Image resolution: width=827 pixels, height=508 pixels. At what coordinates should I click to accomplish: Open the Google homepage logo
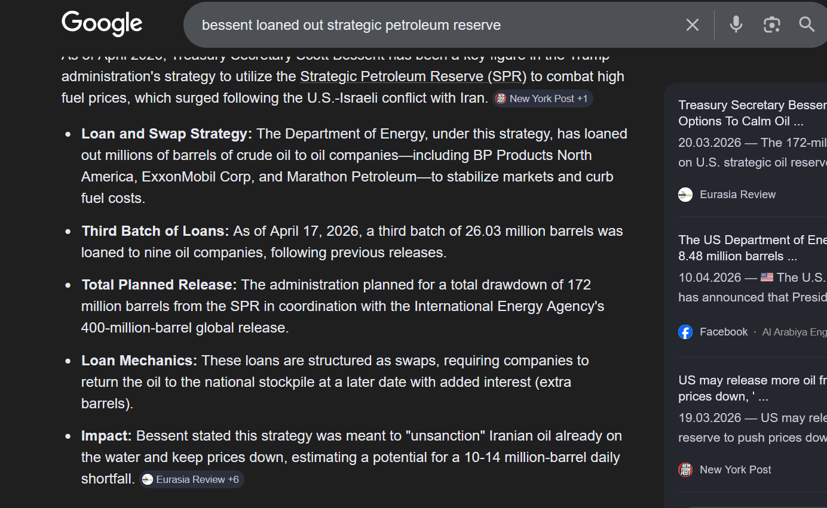coord(102,24)
